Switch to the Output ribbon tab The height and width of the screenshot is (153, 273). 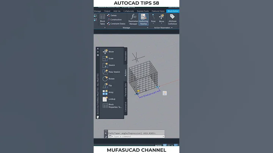tap(107, 11)
